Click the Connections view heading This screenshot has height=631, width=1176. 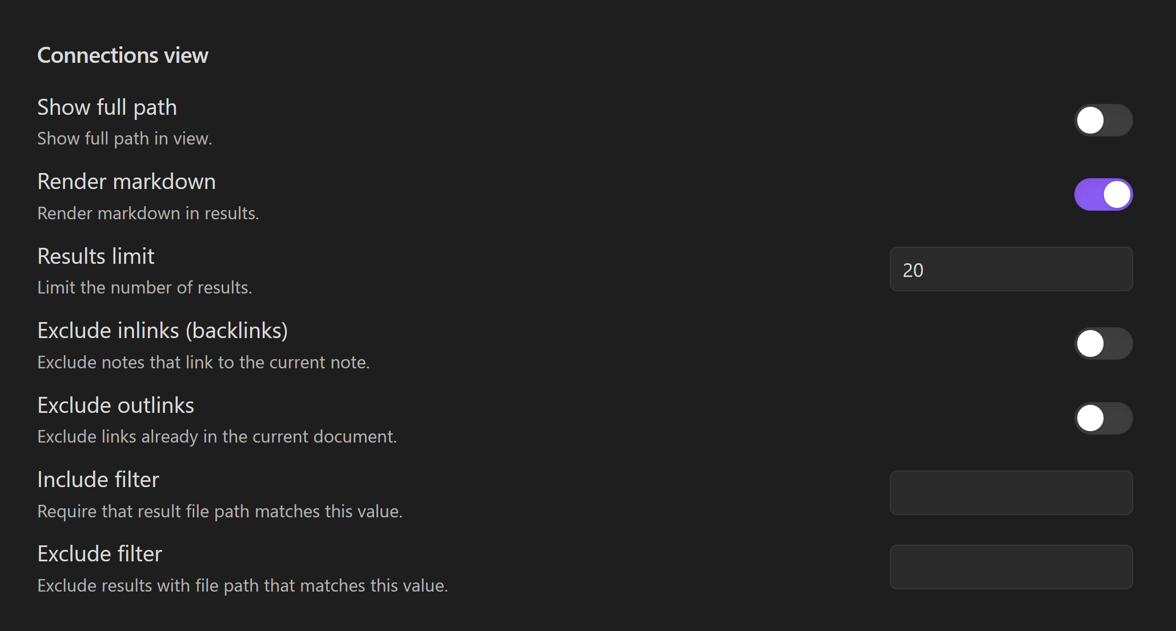pyautogui.click(x=123, y=55)
